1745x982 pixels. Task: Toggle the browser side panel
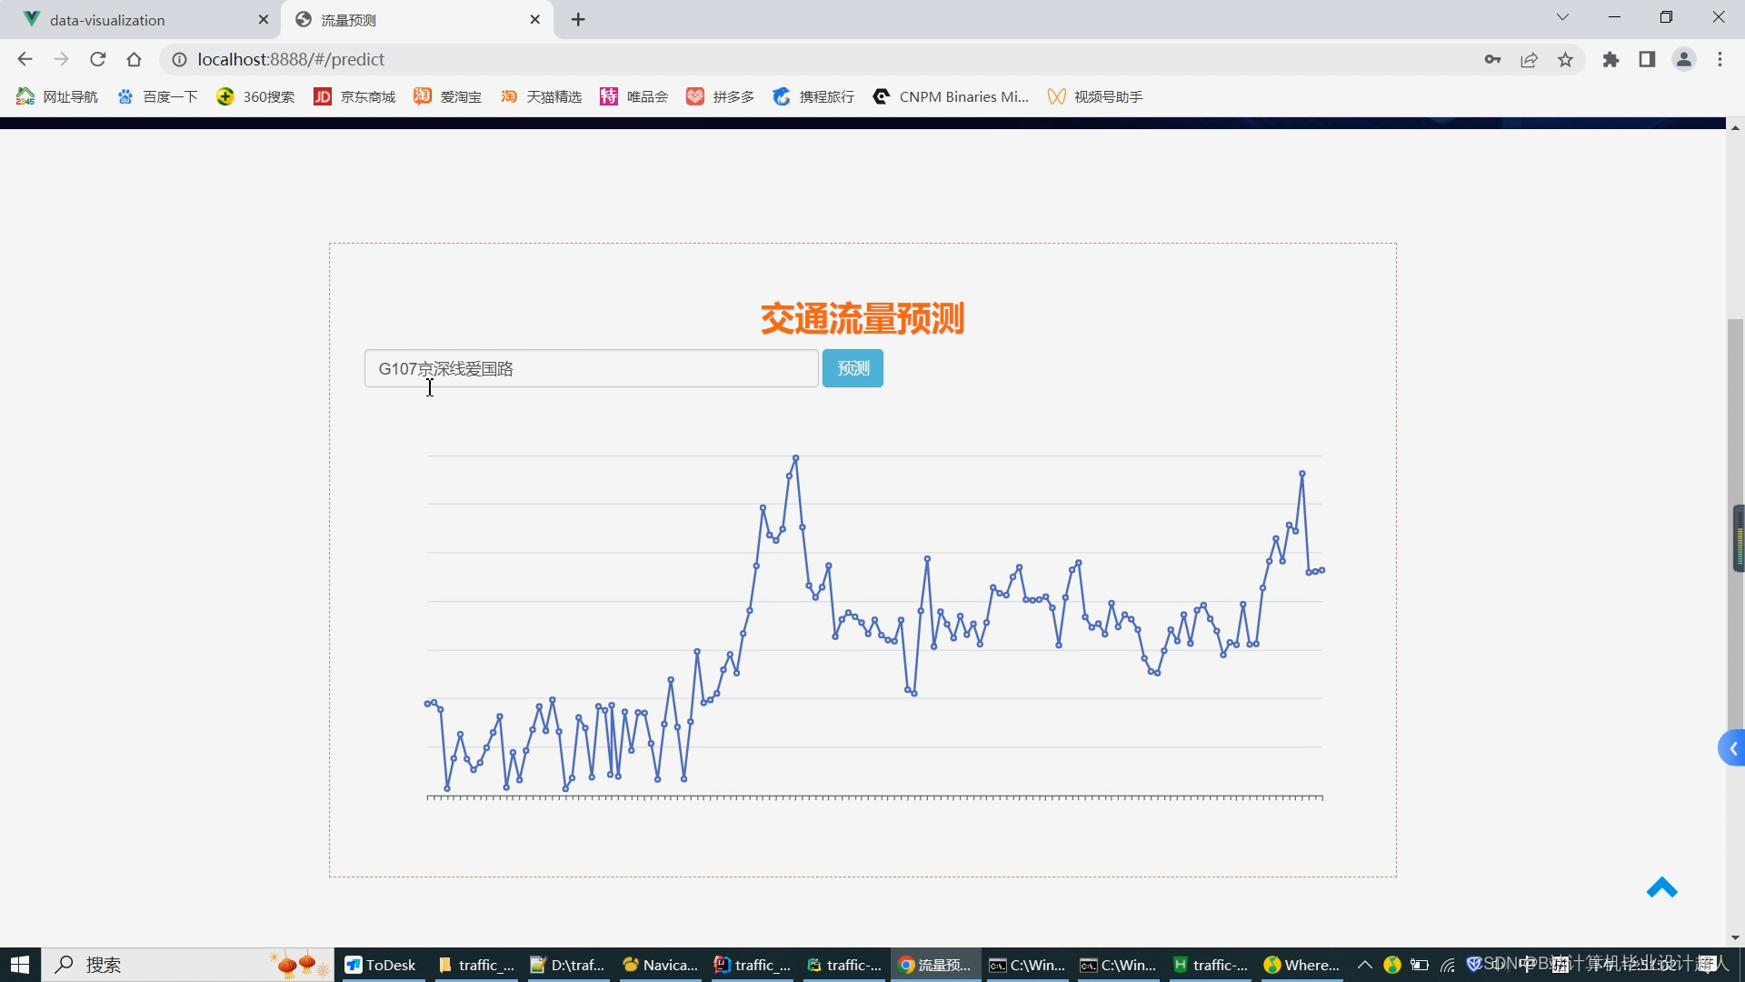tap(1647, 59)
